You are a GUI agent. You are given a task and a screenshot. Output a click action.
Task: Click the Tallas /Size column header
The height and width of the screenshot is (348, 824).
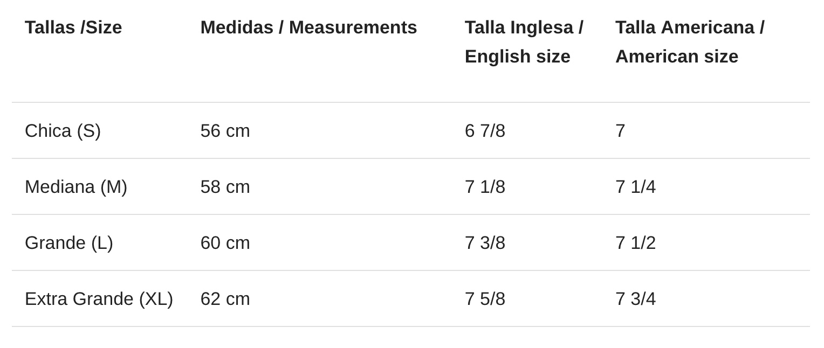click(x=73, y=27)
